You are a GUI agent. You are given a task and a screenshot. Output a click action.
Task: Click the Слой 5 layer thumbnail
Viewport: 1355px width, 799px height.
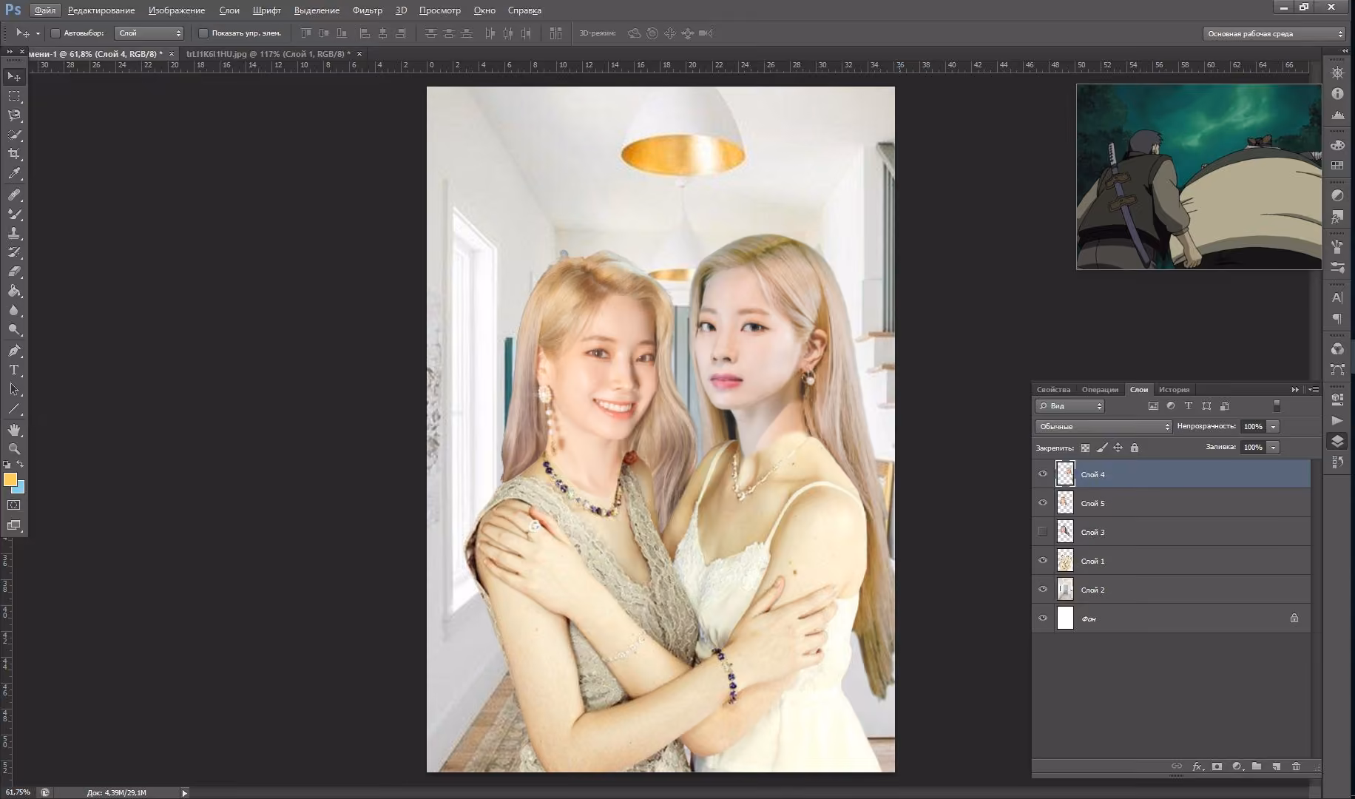coord(1065,503)
